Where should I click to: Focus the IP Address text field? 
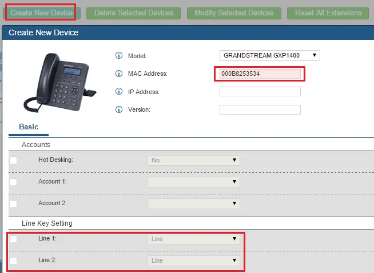[260, 92]
